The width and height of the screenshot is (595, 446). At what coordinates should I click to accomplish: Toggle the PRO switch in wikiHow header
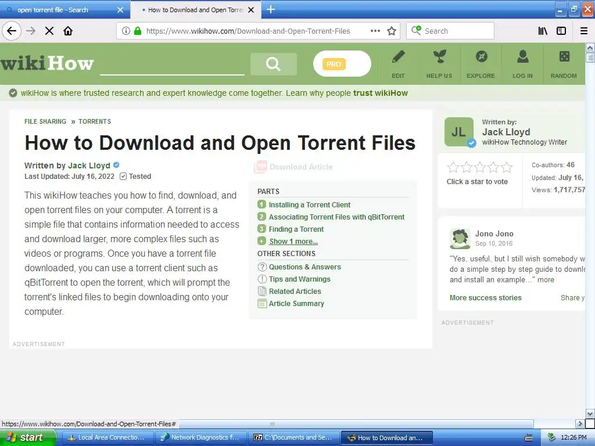(x=342, y=64)
